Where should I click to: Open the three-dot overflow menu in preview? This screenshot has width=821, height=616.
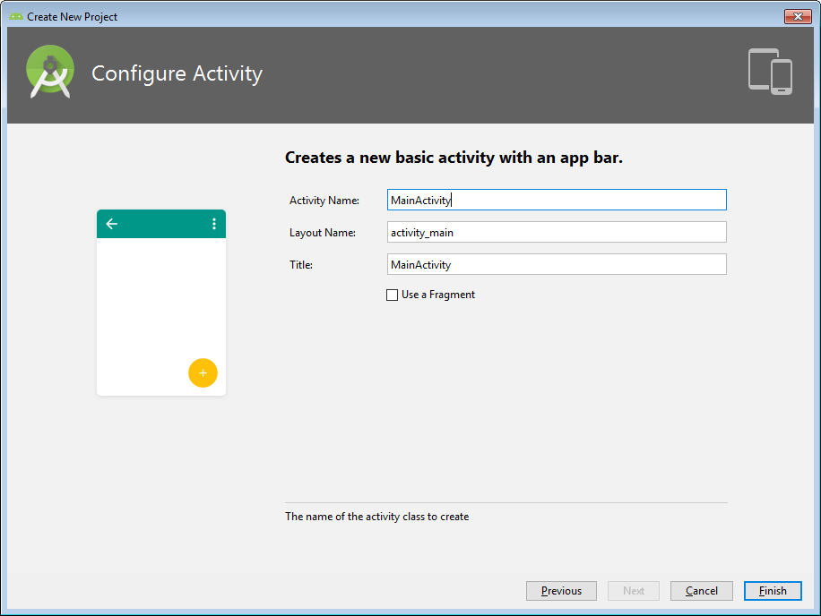[213, 224]
